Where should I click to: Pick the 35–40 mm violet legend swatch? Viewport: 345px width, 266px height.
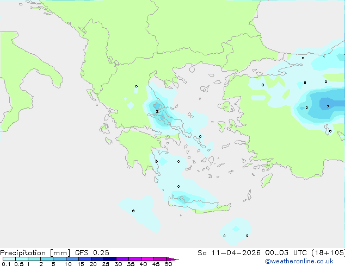tap(135, 259)
